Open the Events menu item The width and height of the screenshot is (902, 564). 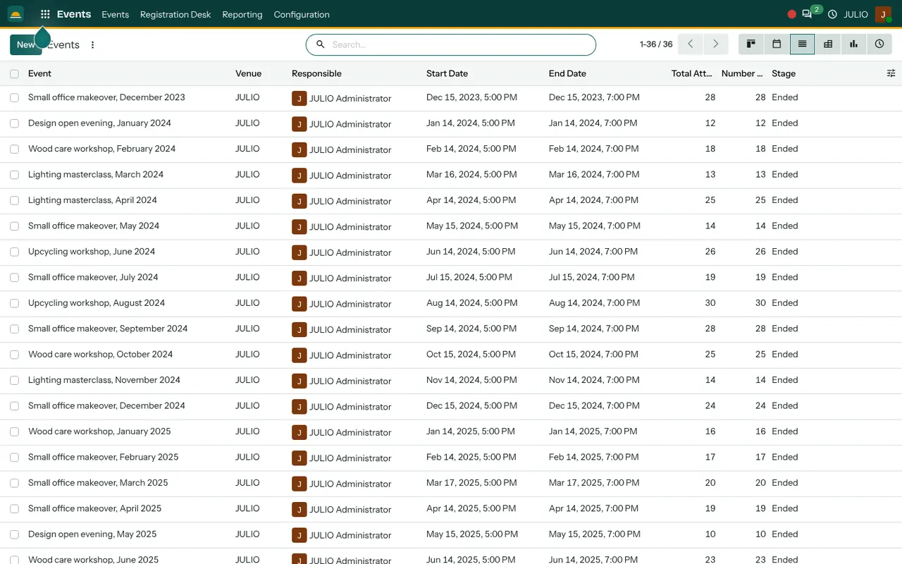115,14
